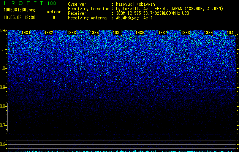239x152 pixels.
Task: Click the 'Receiving antenna' field label
Action: pos(87,18)
